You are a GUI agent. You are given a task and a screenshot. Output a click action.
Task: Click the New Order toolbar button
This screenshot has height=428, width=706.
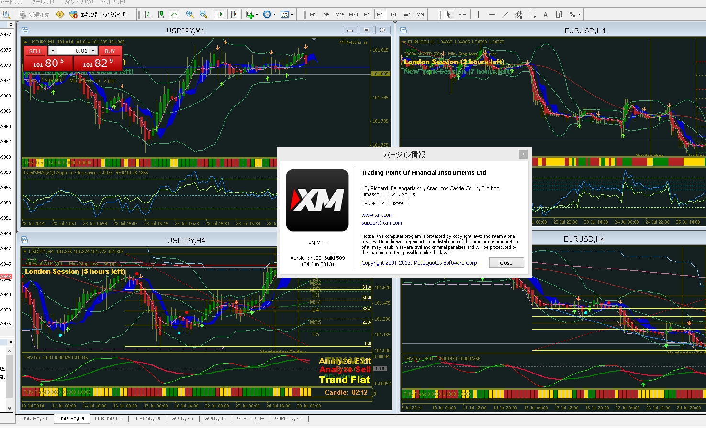34,14
